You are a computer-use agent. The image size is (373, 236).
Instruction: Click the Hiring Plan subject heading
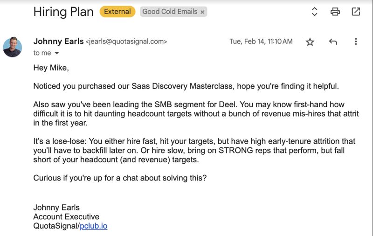coord(63,12)
